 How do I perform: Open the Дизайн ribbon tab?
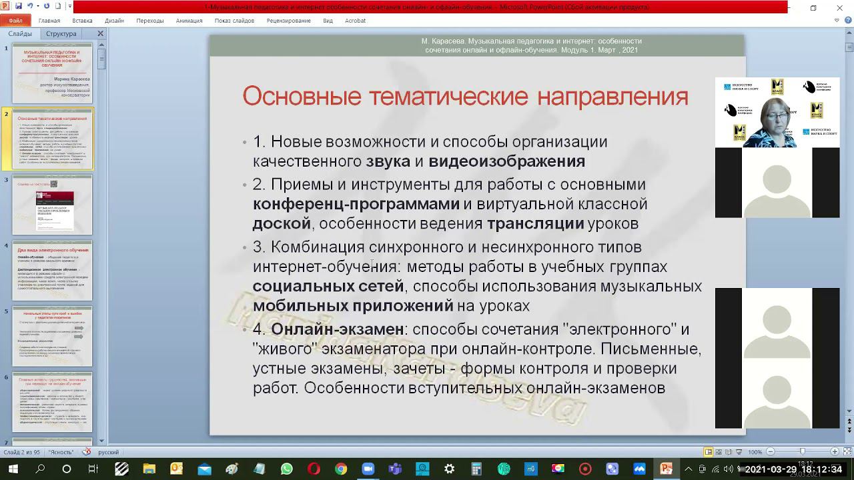[115, 21]
